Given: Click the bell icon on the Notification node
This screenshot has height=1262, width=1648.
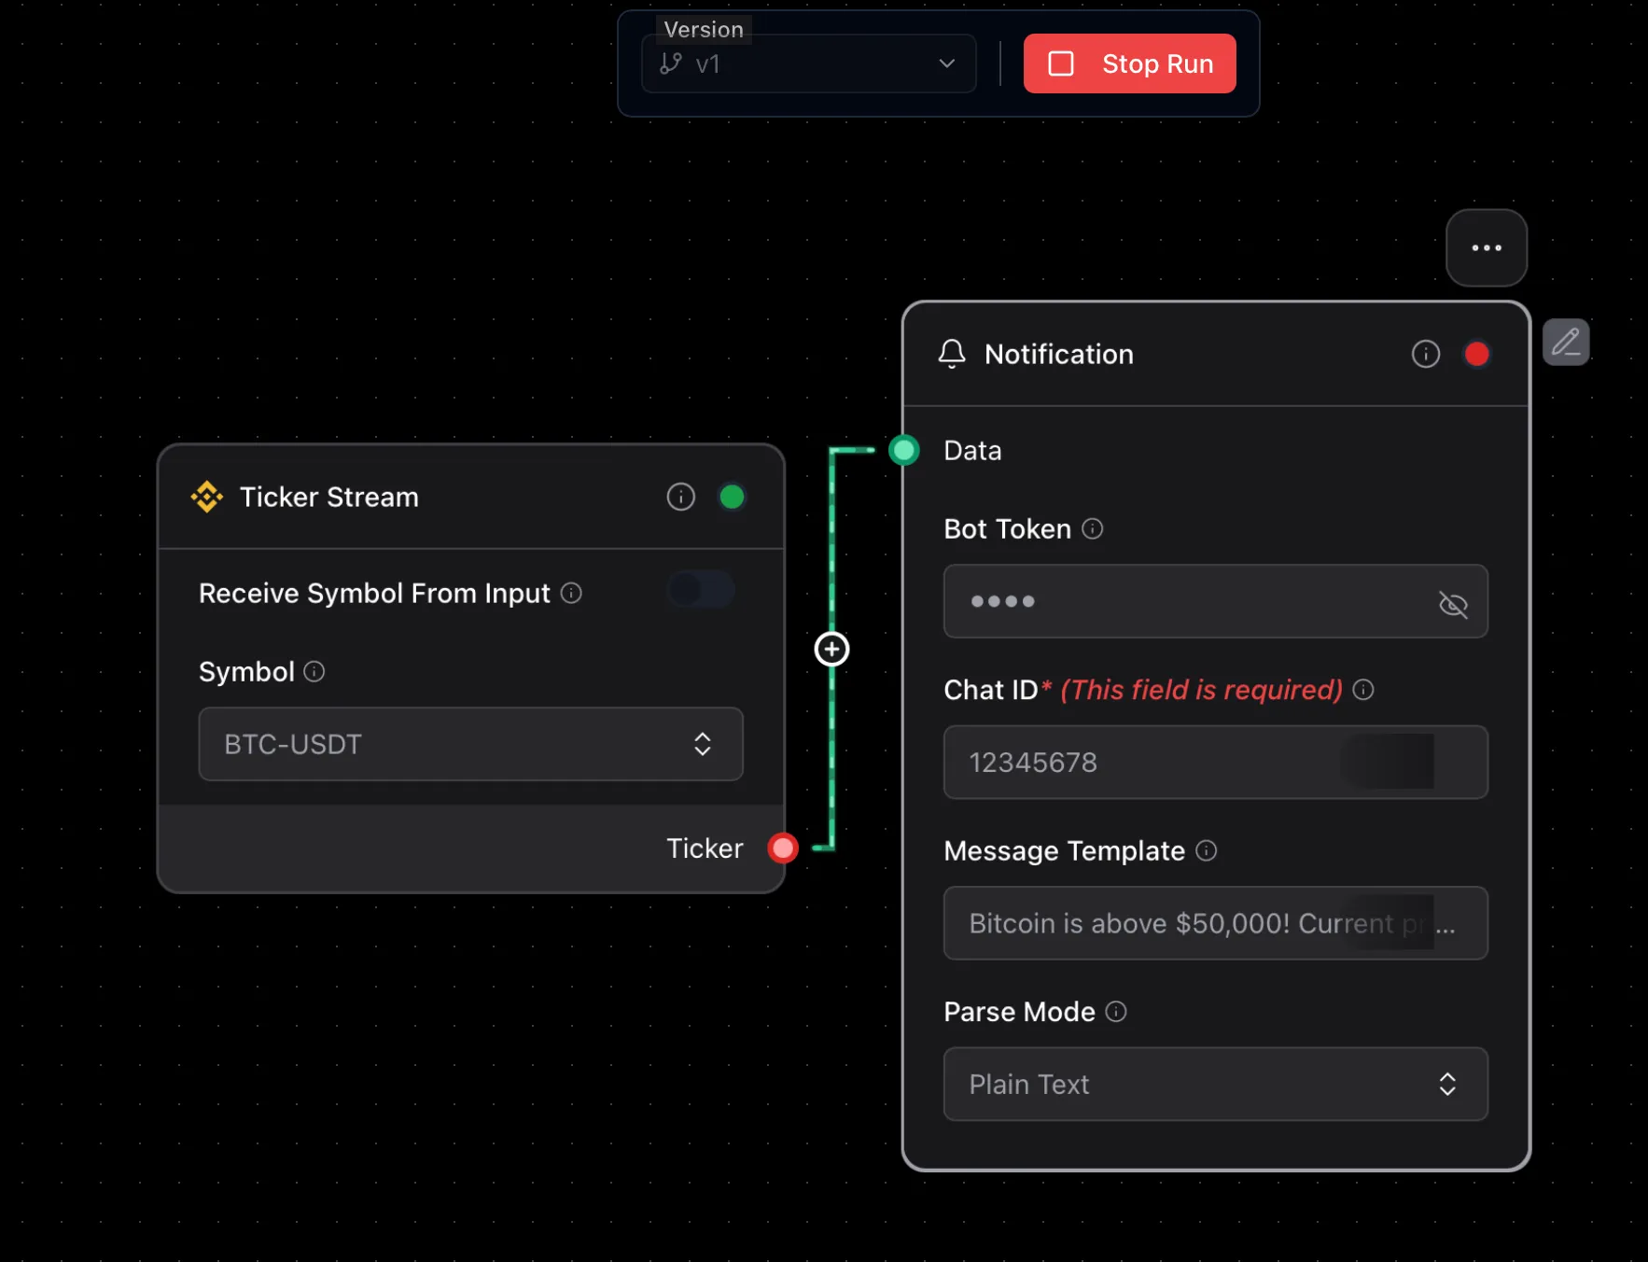Looking at the screenshot, I should coord(953,355).
